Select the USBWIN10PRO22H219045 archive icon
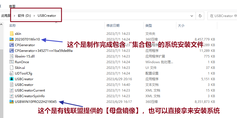The height and width of the screenshot is (118, 237). (11, 102)
